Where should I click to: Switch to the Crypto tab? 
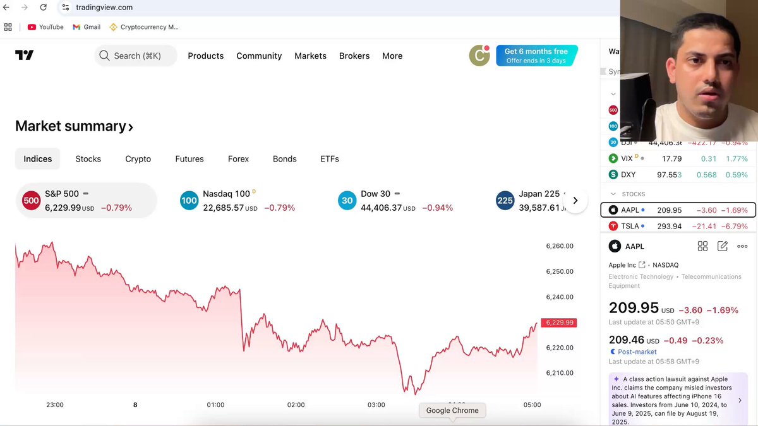coord(138,159)
